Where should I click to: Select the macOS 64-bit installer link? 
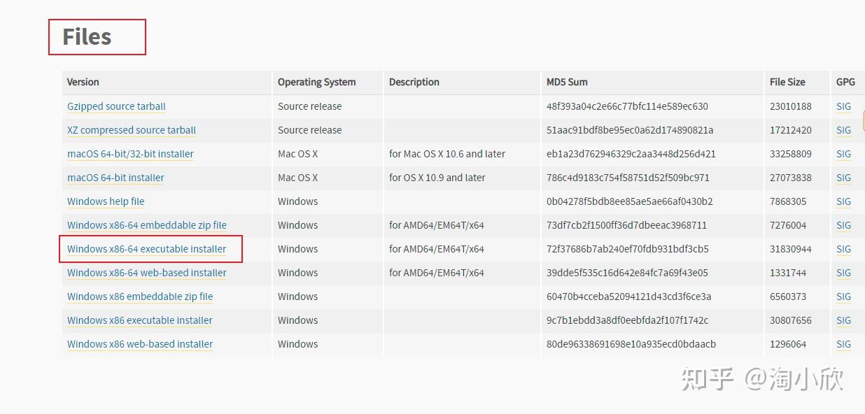point(115,178)
